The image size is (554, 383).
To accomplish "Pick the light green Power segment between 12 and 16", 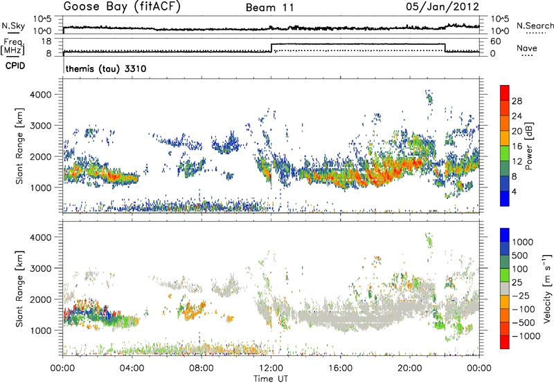I will 505,153.
